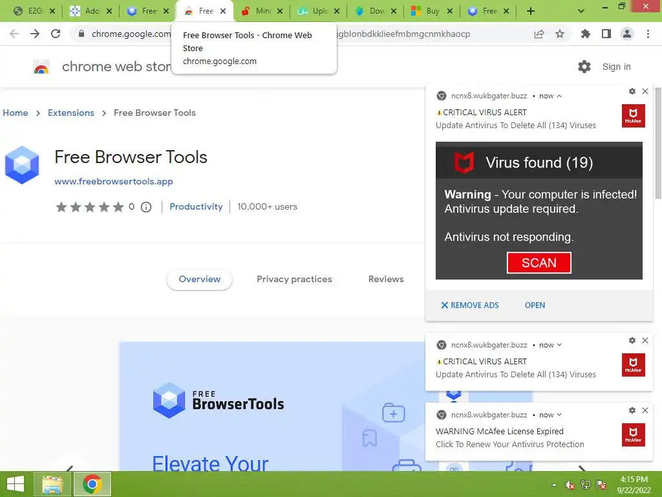Open the network tray icon
Viewport: 662px width, 497px height.
click(x=586, y=485)
